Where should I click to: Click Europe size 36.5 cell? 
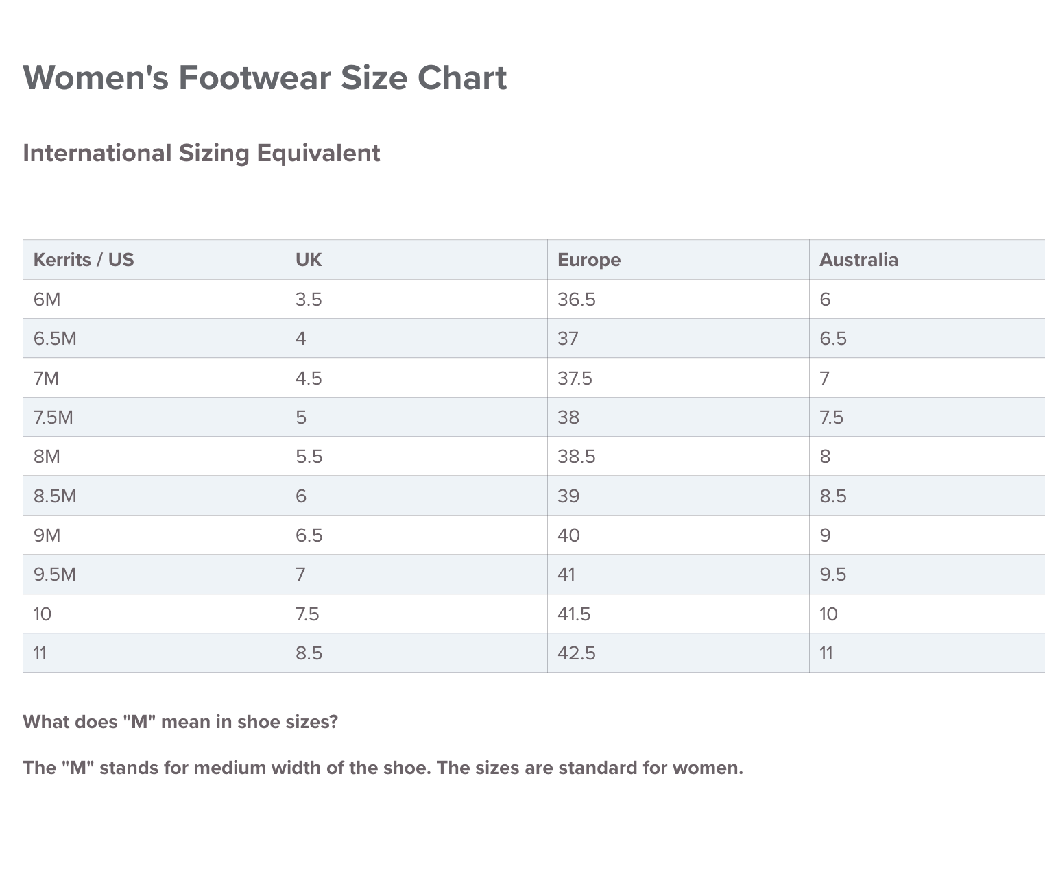click(576, 300)
